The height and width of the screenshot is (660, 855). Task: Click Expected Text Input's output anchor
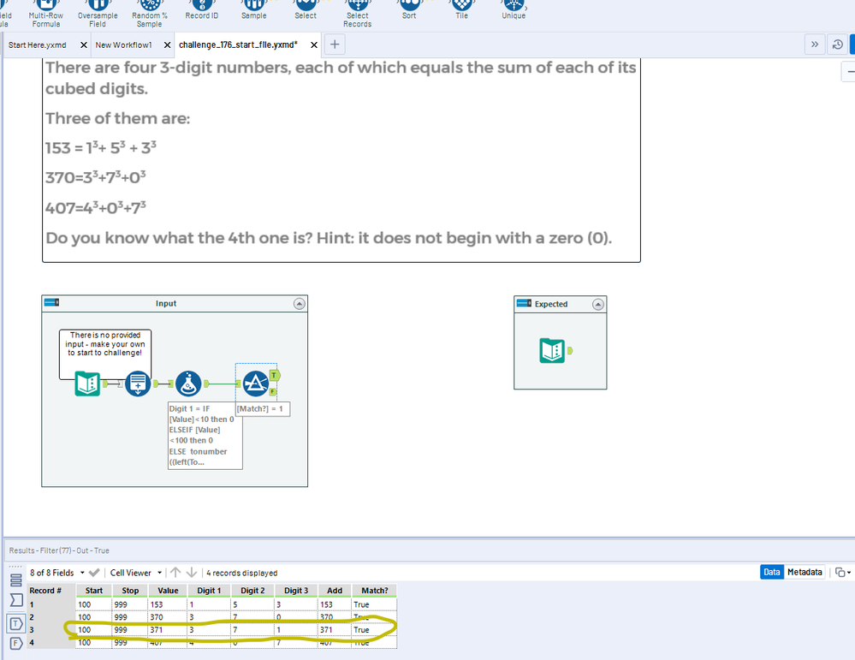point(570,350)
